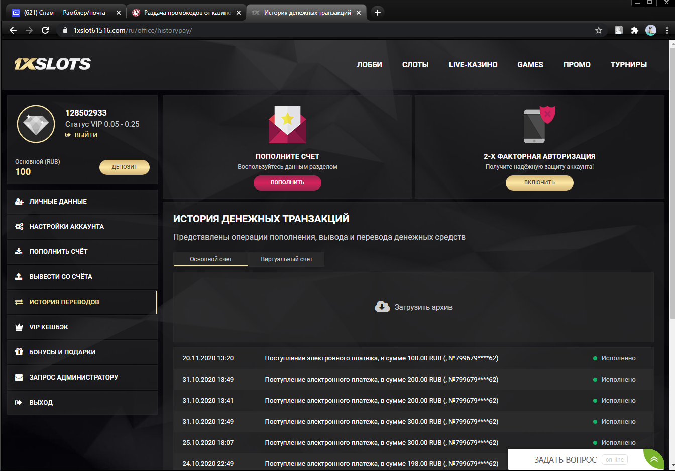Switch to Раздача промокодов от казино tab

(x=187, y=13)
